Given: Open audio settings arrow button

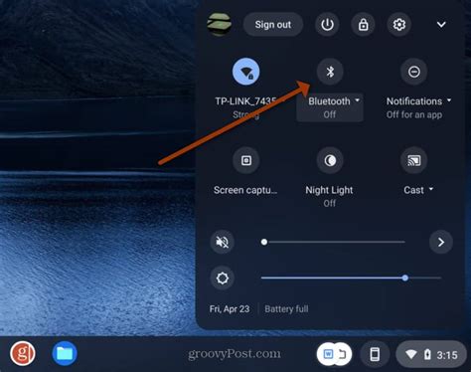Looking at the screenshot, I should point(441,242).
